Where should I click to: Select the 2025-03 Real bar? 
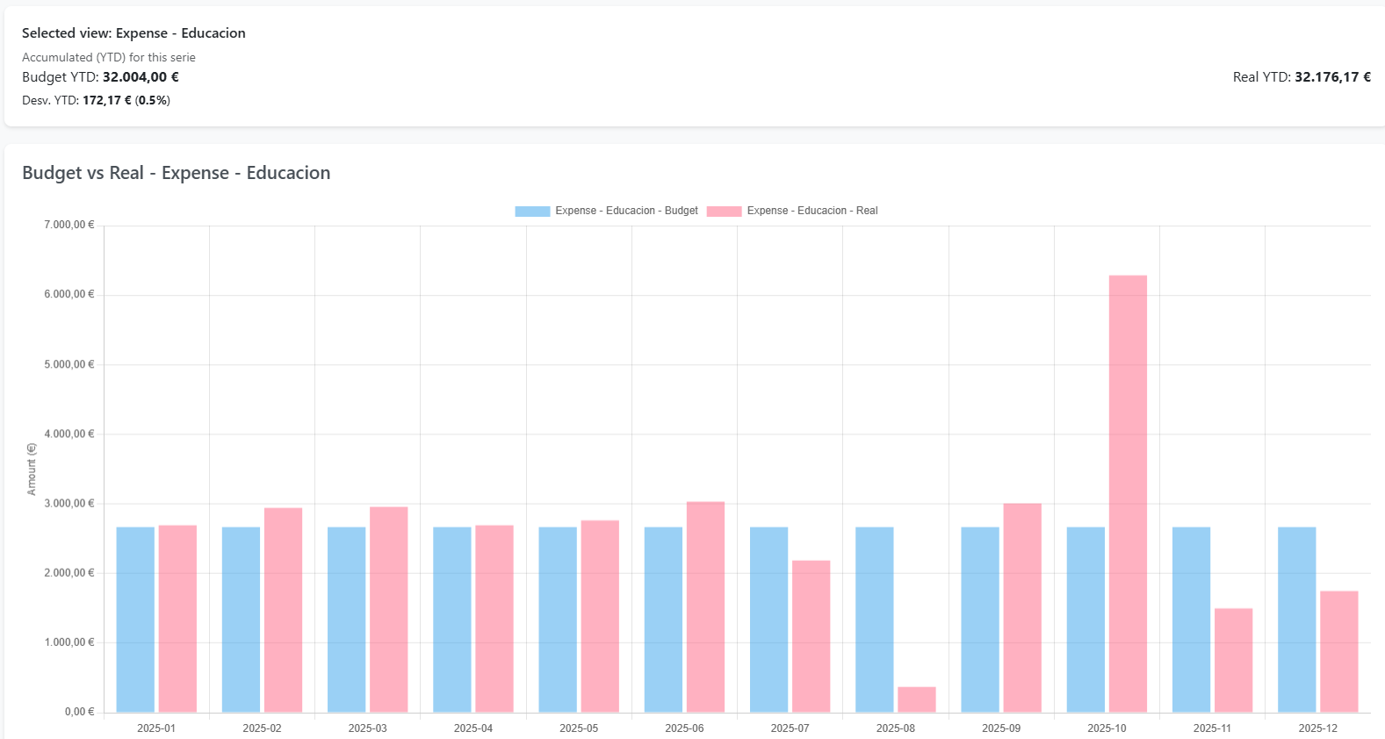coord(389,609)
